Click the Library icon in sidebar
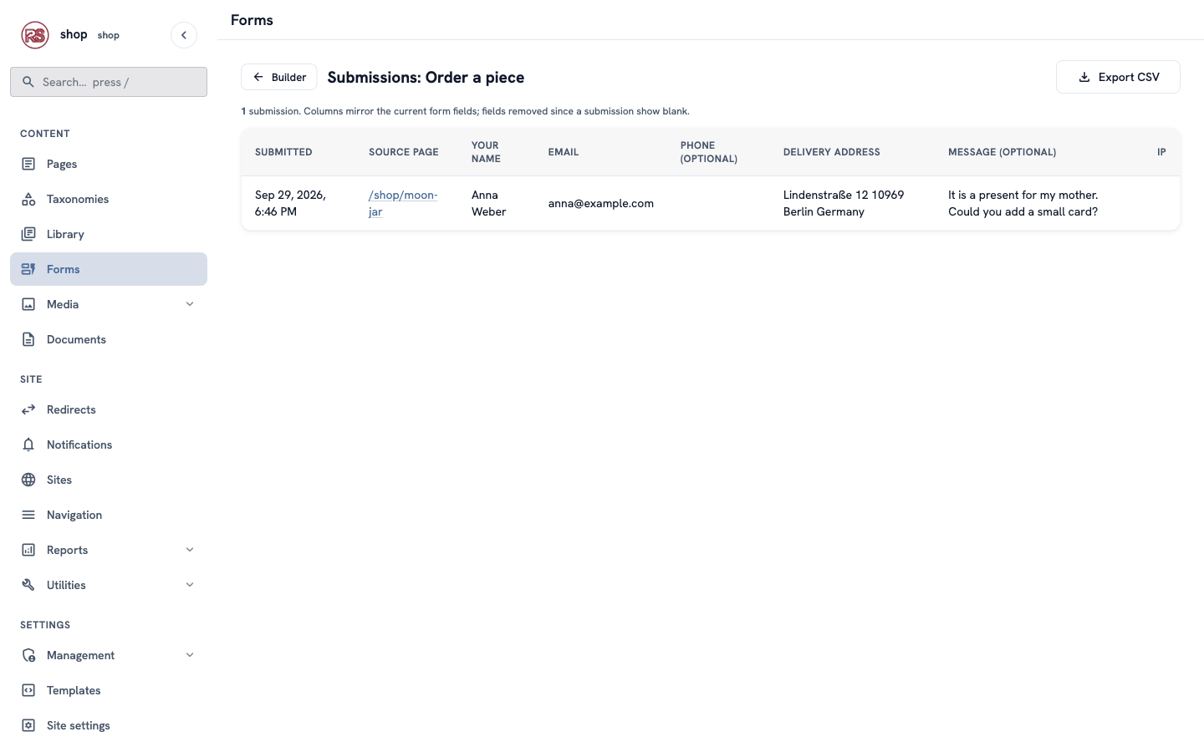The image size is (1204, 752). point(28,234)
